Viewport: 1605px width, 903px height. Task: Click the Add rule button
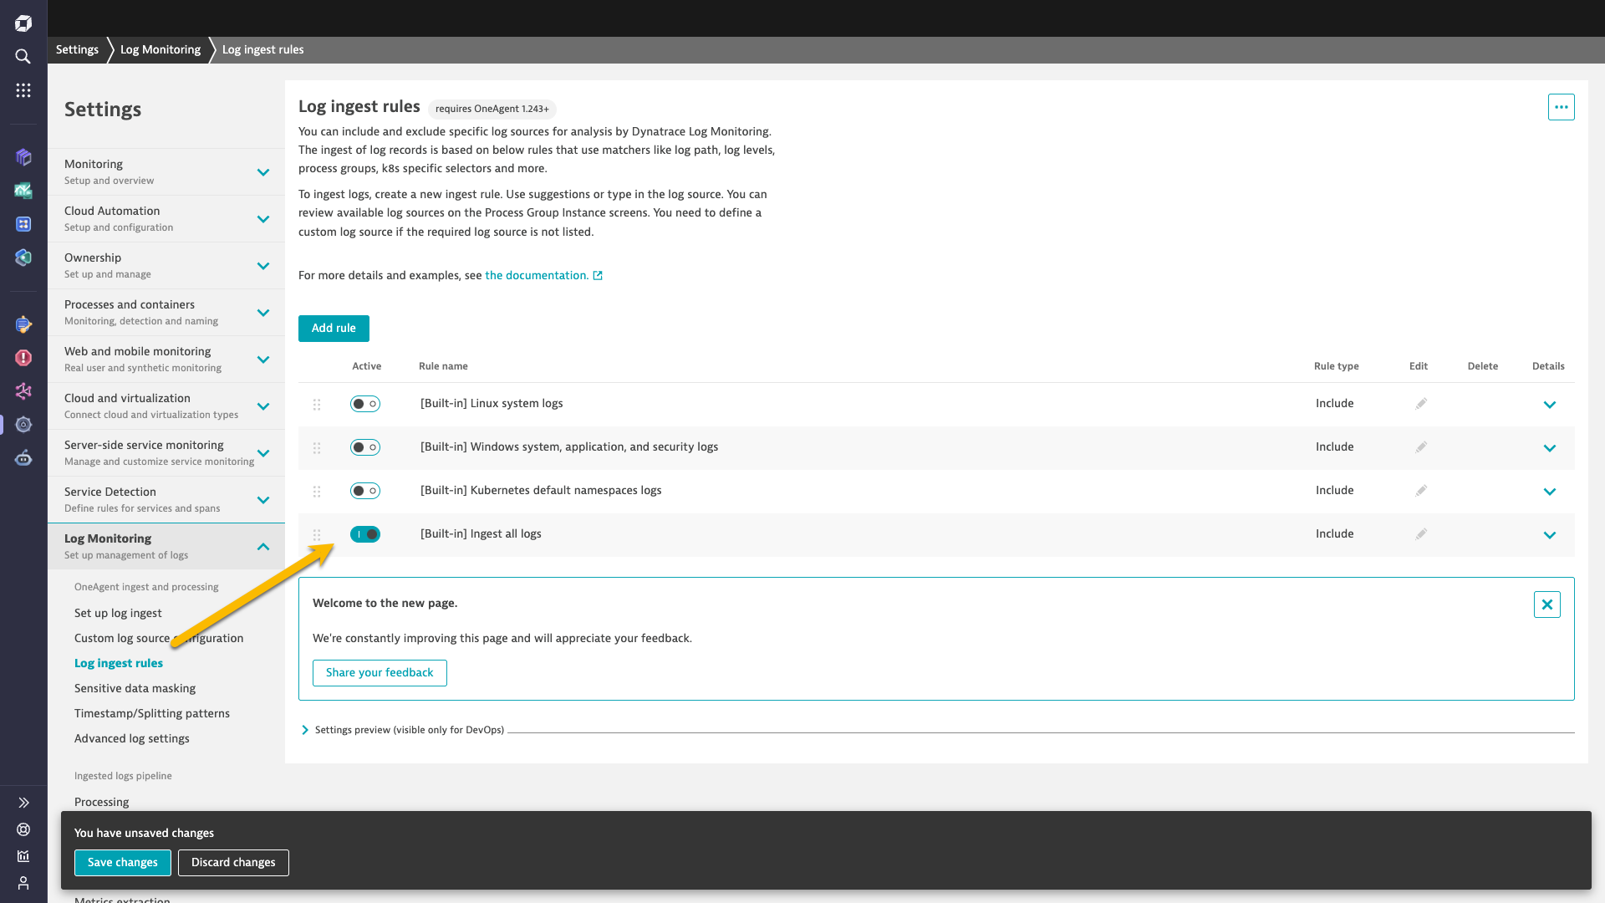[x=333, y=328]
